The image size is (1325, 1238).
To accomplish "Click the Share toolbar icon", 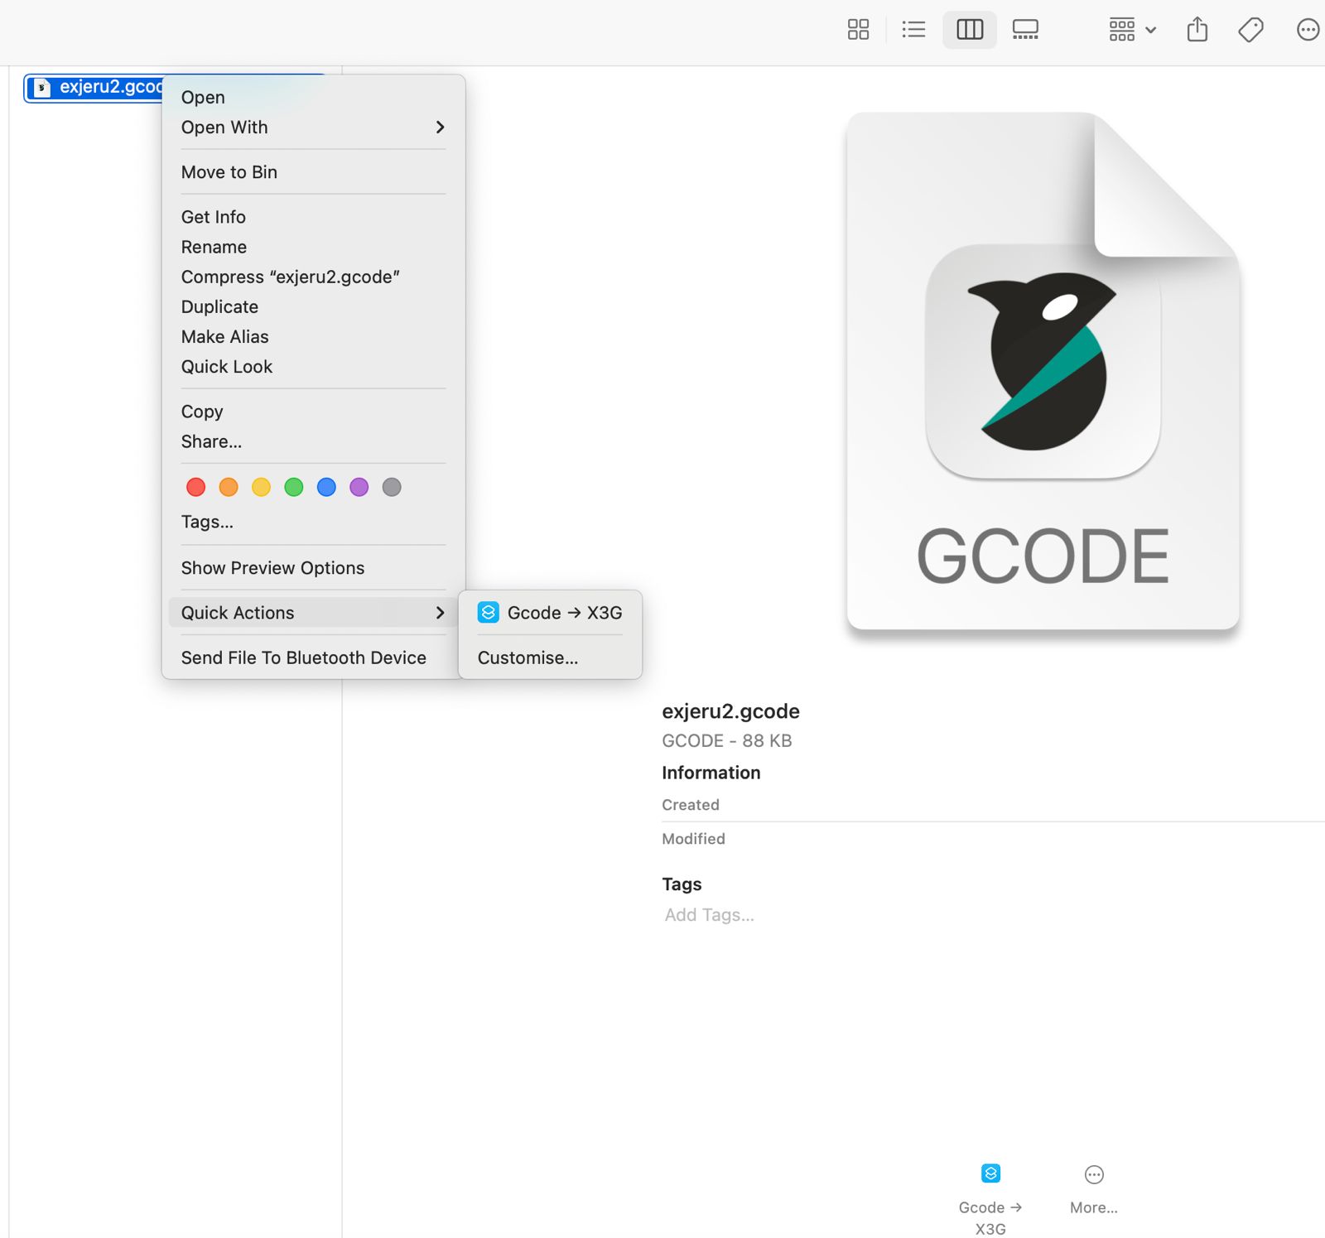I will (x=1197, y=30).
